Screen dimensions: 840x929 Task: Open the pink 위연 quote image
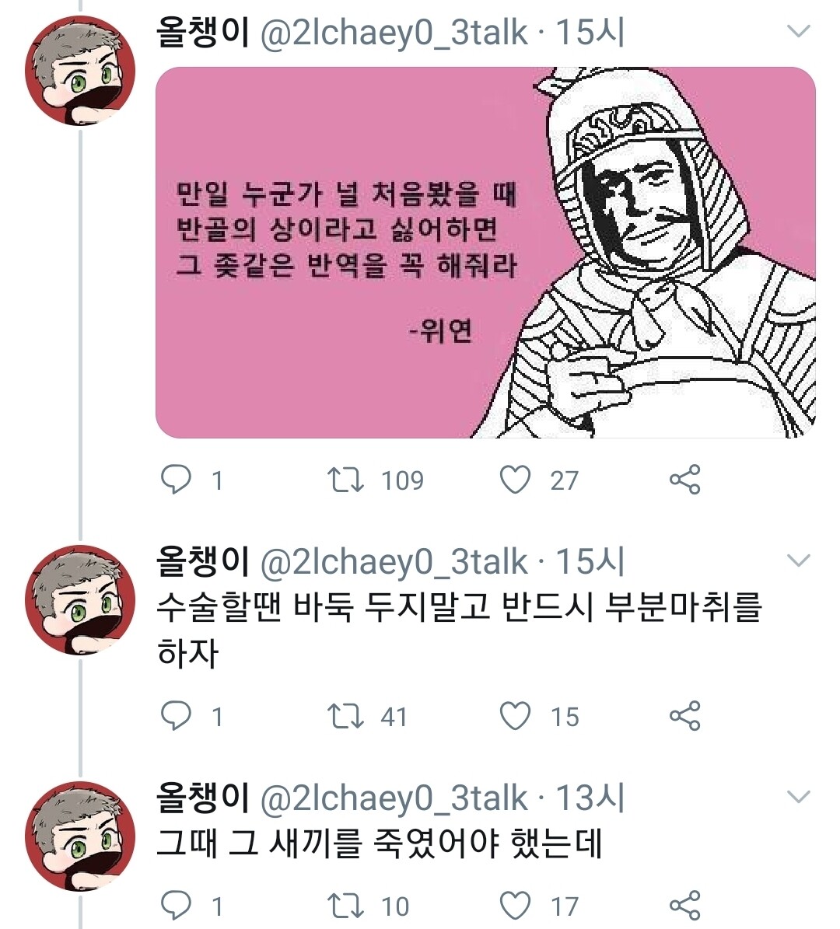pos(485,253)
